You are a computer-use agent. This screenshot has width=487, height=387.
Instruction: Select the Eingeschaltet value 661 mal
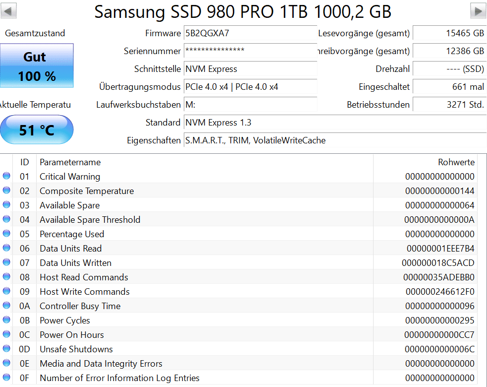(x=449, y=86)
